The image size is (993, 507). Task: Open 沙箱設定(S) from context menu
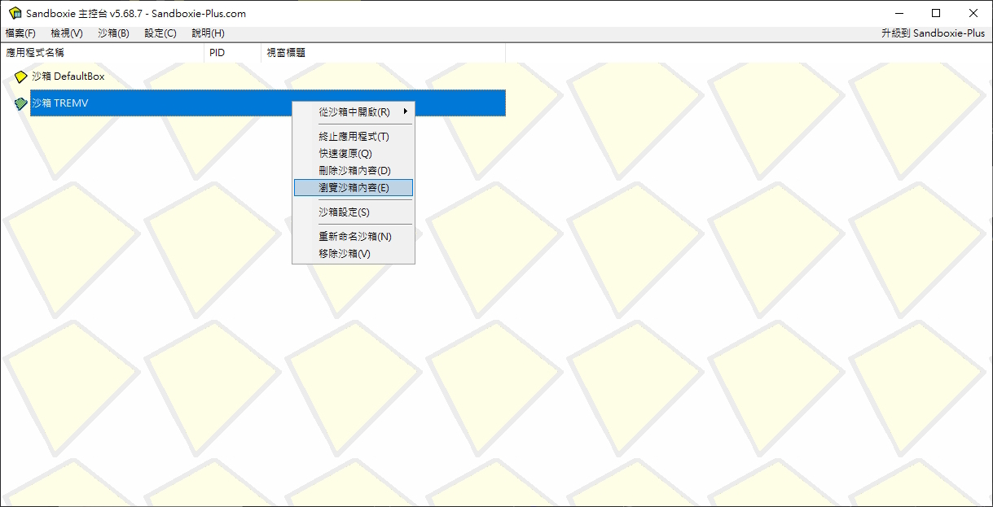pyautogui.click(x=354, y=212)
